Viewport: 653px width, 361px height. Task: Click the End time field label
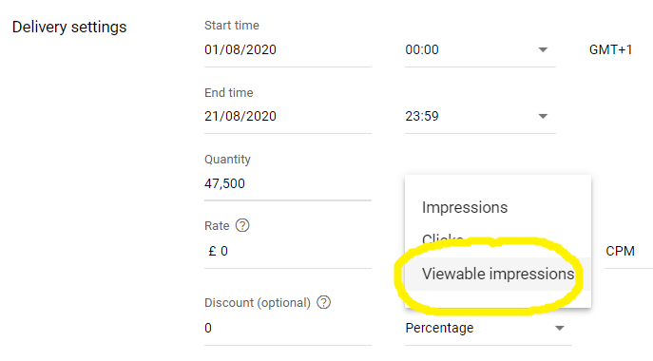pyautogui.click(x=229, y=92)
